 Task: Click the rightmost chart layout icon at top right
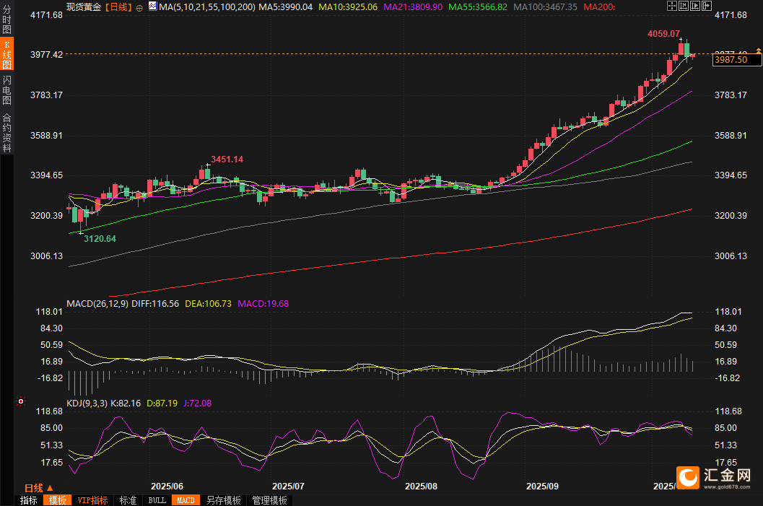[x=705, y=6]
